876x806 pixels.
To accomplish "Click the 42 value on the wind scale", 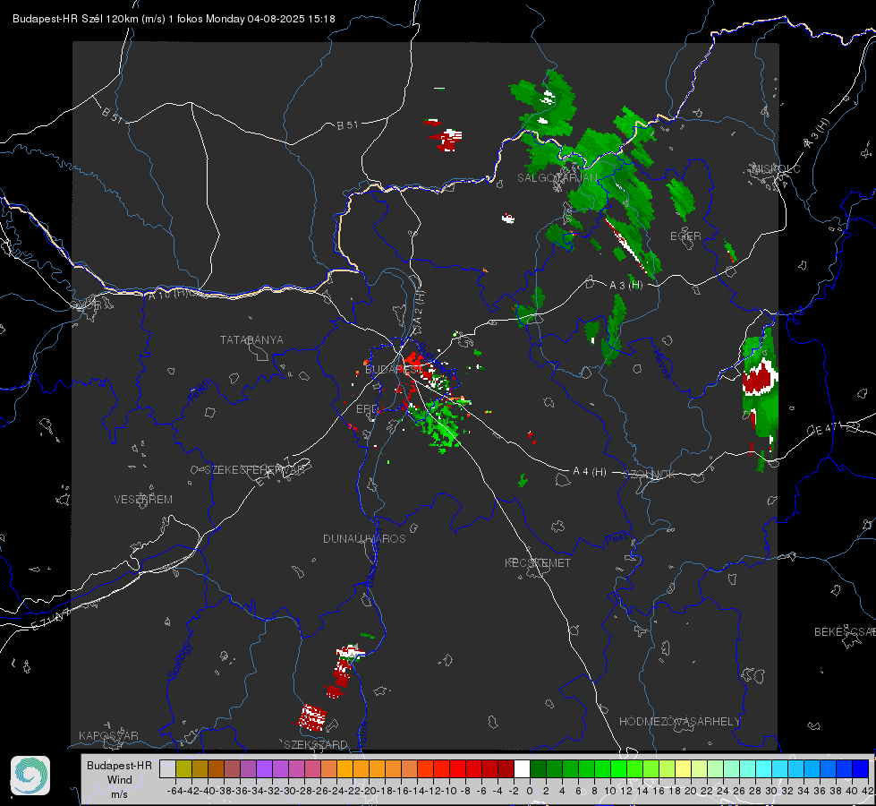I will tap(867, 791).
